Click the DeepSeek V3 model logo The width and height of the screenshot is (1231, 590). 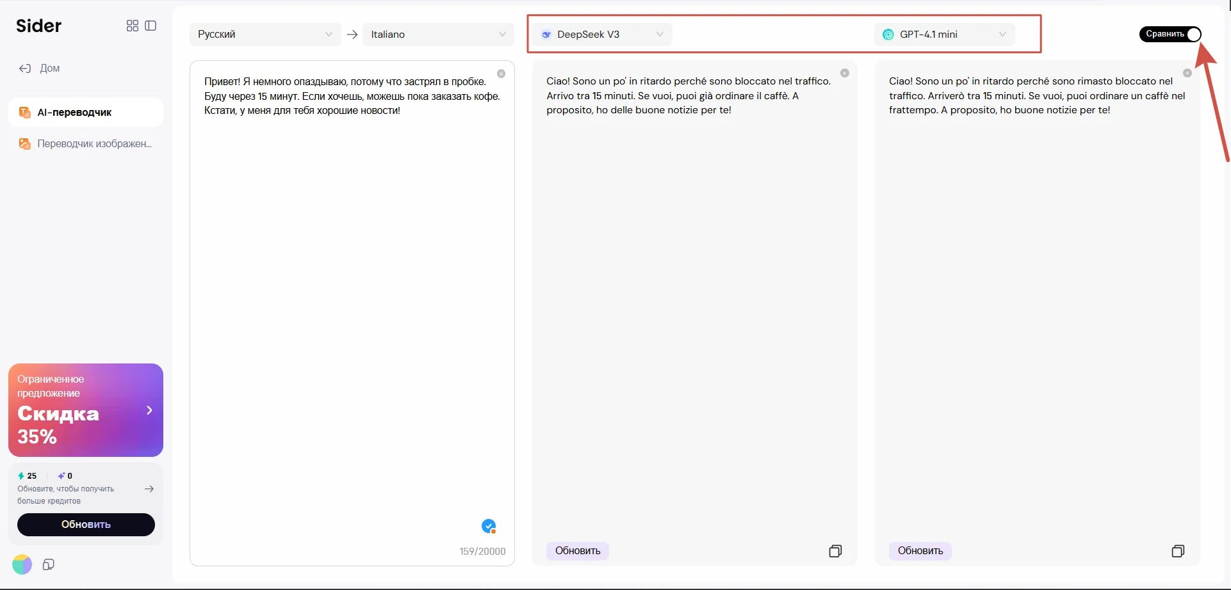tap(546, 35)
